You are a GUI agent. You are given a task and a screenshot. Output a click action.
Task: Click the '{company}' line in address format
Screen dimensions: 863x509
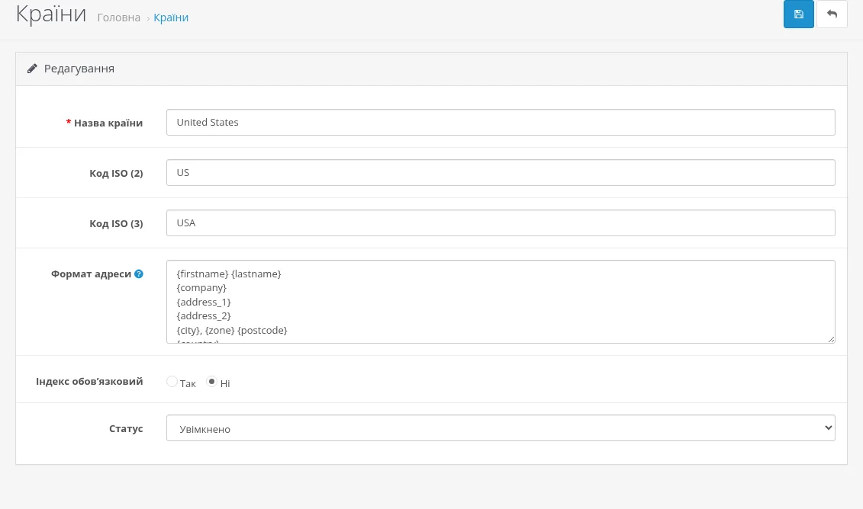click(201, 287)
